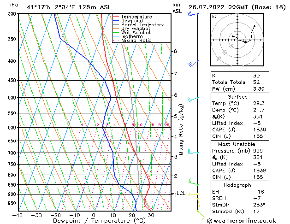Click the LCL marker on right axis

coord(181,194)
